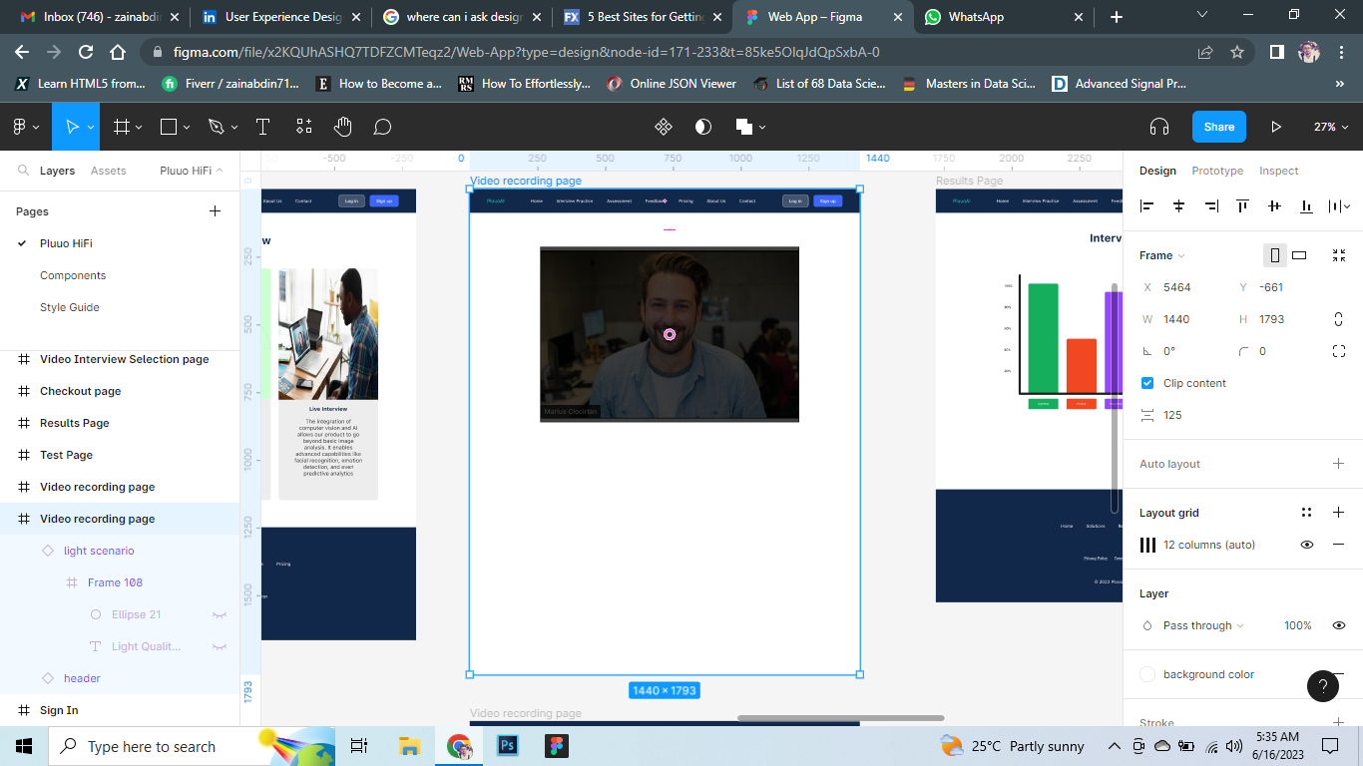Switch to the Inspect tab
The width and height of the screenshot is (1363, 766).
(x=1278, y=171)
